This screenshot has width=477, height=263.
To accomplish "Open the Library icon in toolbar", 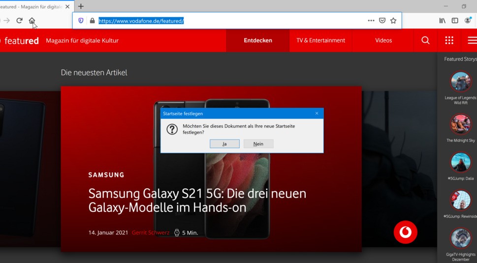I will coord(443,21).
